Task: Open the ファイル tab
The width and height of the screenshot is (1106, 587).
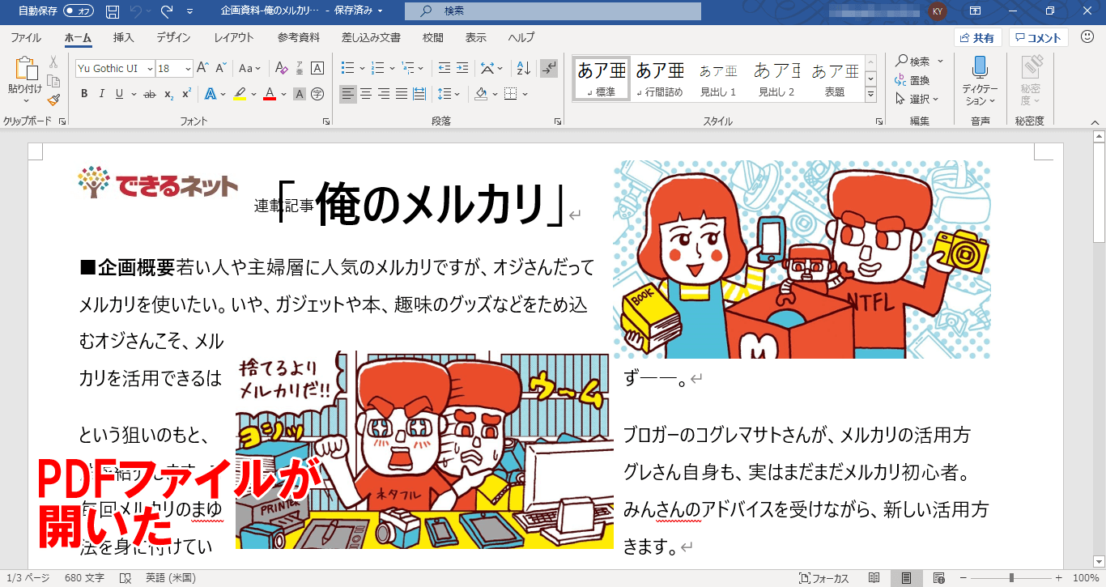Action: (x=26, y=37)
